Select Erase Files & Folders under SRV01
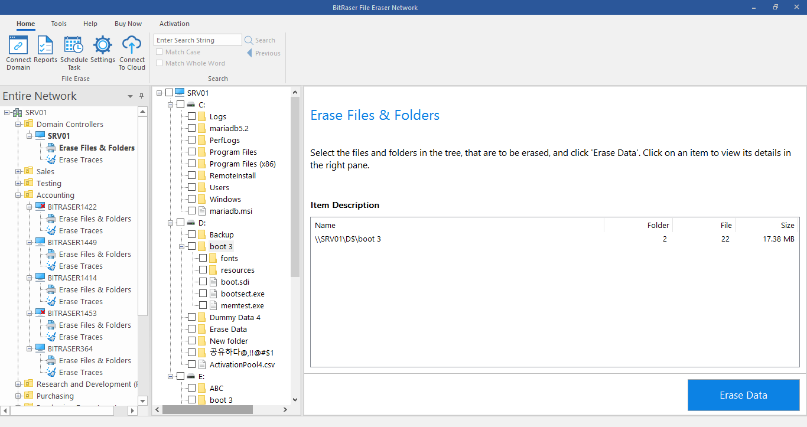Image resolution: width=807 pixels, height=427 pixels. pyautogui.click(x=97, y=148)
